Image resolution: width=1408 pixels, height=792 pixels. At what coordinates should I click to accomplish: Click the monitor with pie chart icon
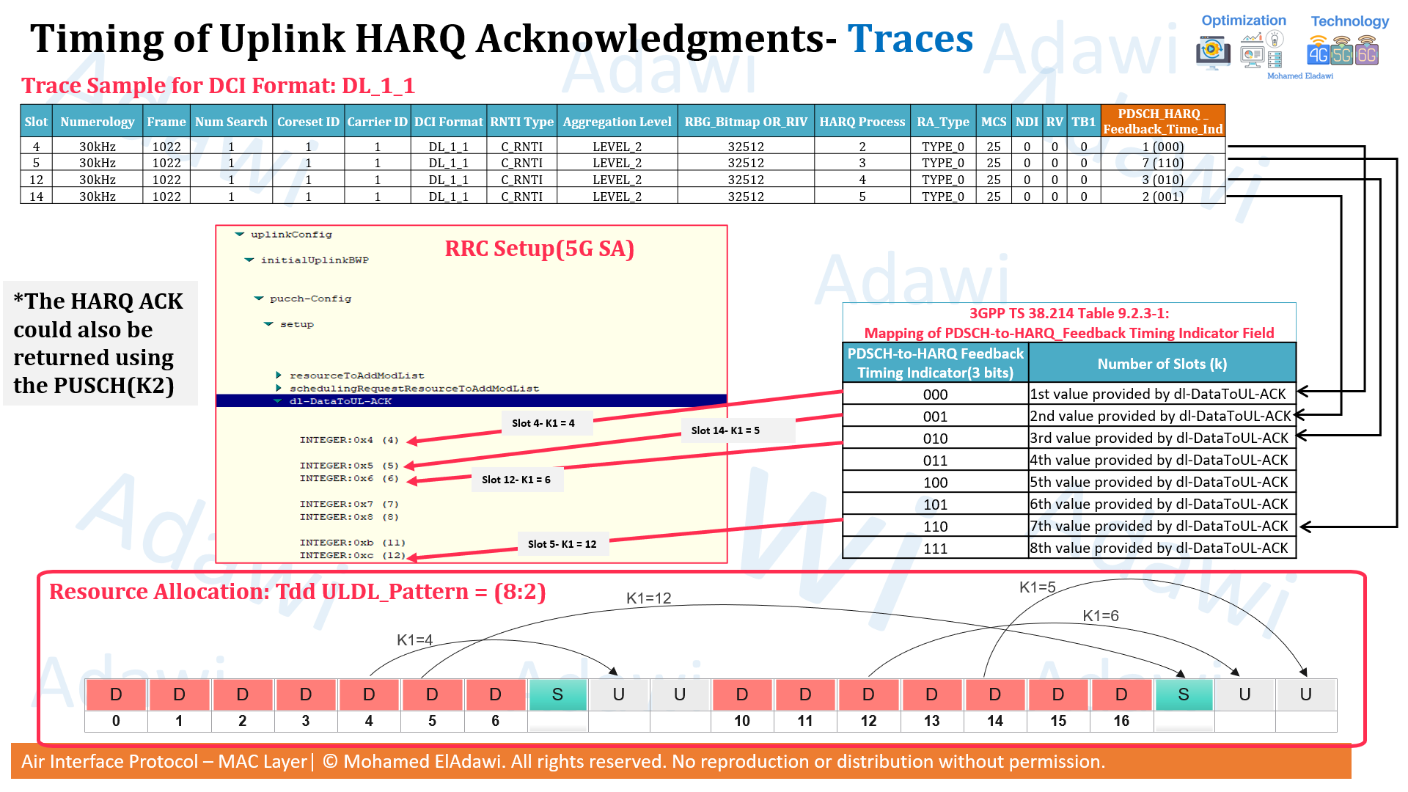pyautogui.click(x=1253, y=55)
